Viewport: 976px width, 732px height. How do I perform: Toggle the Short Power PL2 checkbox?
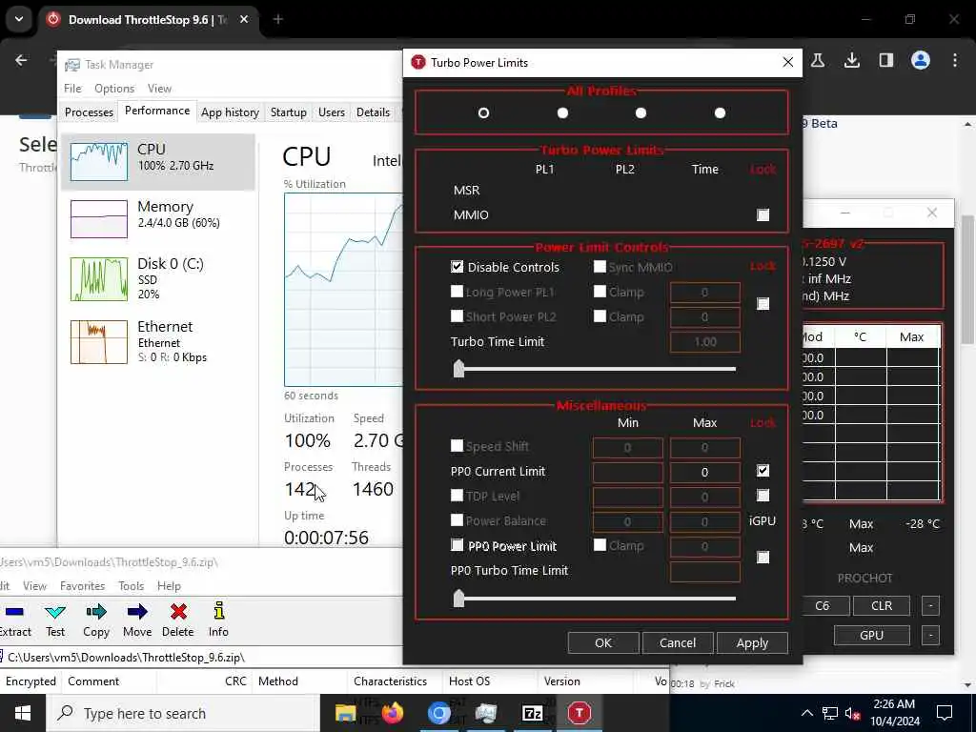[x=457, y=316]
